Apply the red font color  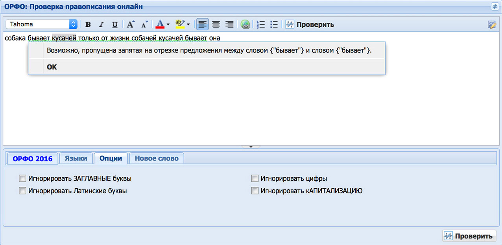click(x=160, y=24)
